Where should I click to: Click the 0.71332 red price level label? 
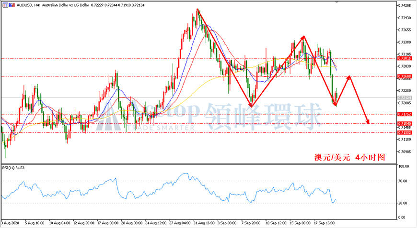tap(405, 132)
